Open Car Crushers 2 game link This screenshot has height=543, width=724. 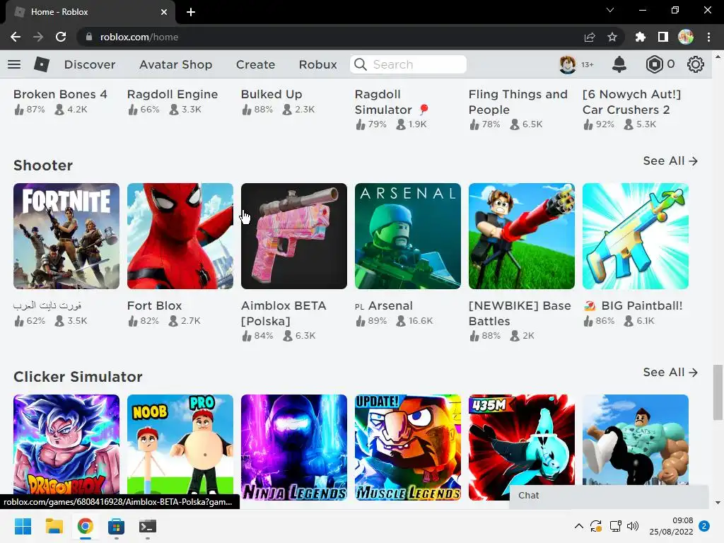click(x=631, y=102)
